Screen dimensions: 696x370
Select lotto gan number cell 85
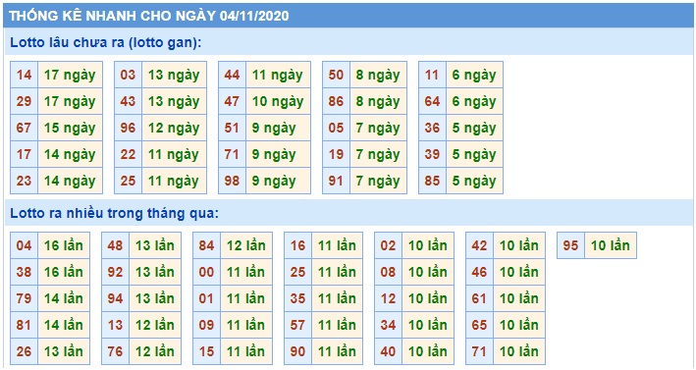point(432,181)
